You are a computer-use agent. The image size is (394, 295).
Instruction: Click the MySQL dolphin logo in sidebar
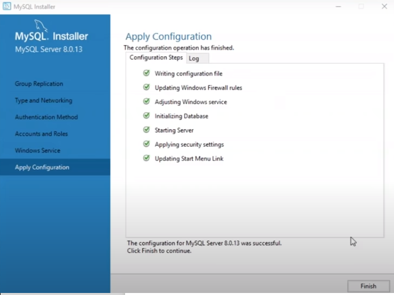[x=41, y=26]
